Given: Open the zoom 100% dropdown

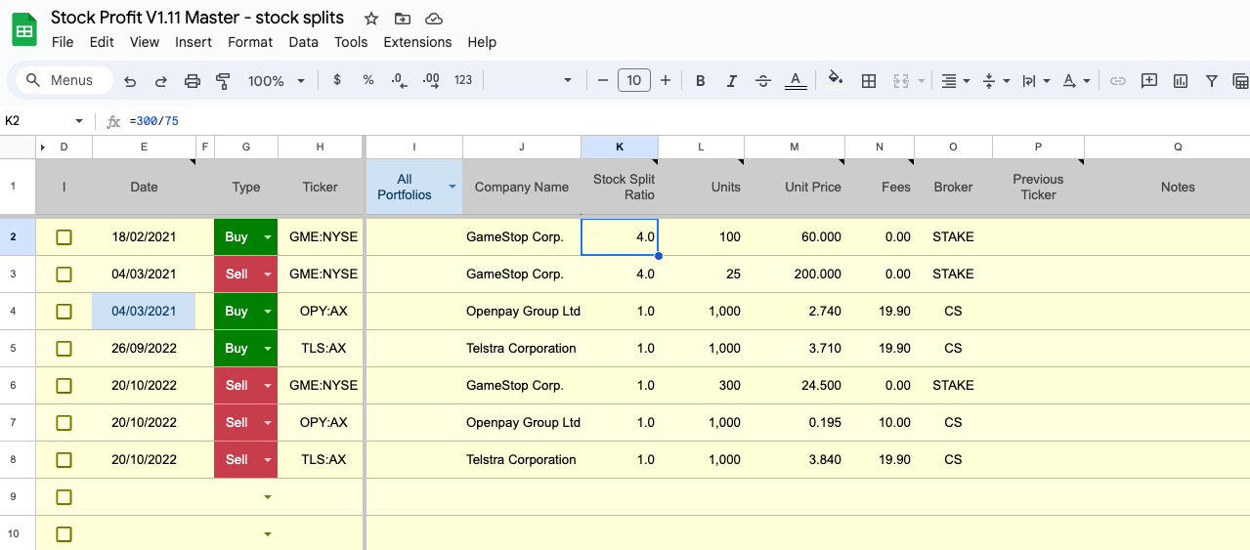Looking at the screenshot, I should (276, 81).
